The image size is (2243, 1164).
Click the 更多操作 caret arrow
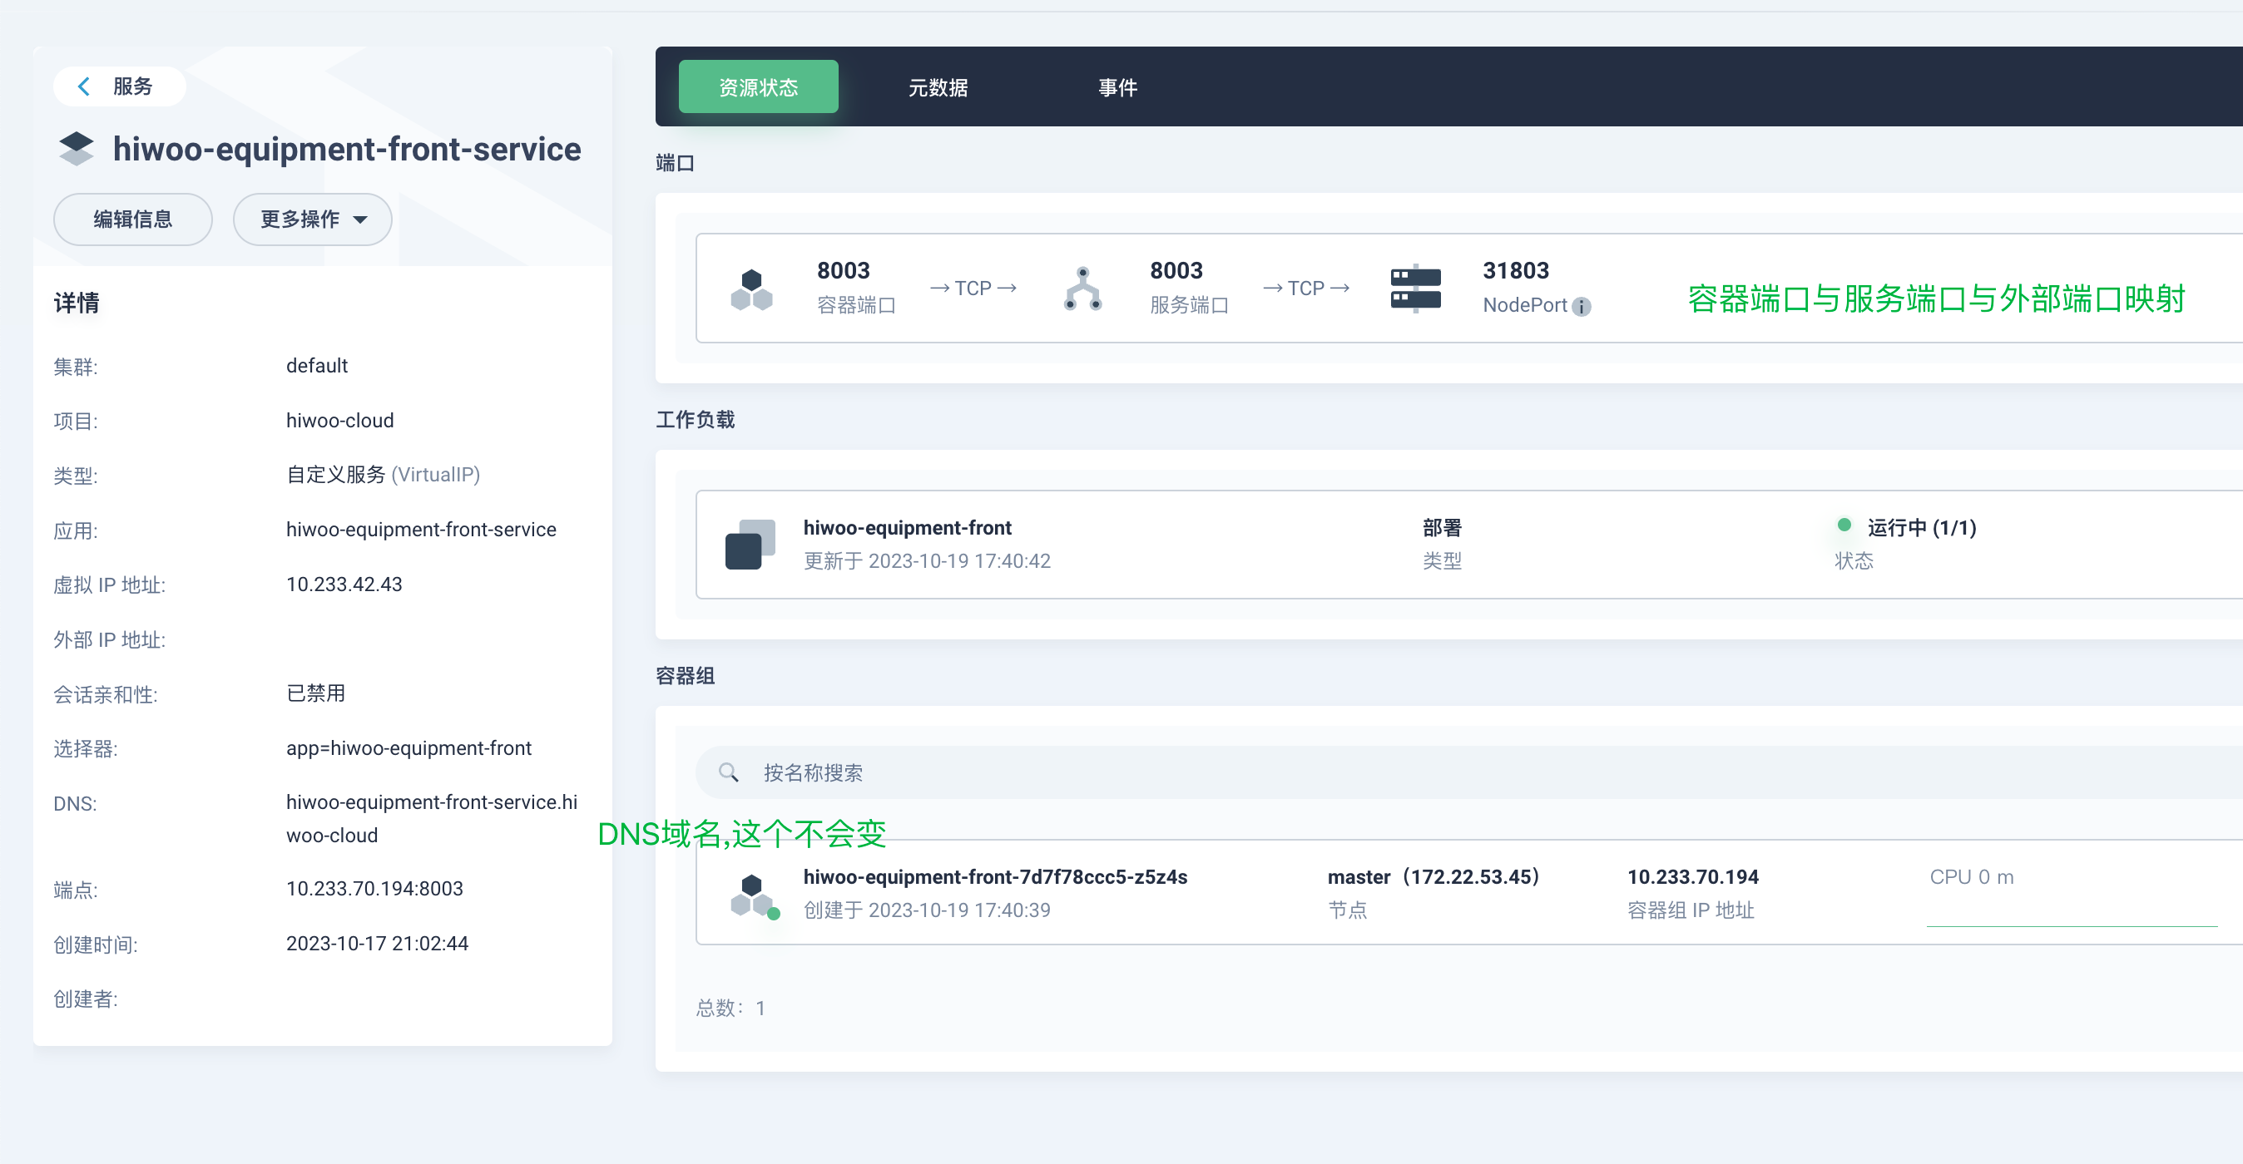(x=360, y=220)
